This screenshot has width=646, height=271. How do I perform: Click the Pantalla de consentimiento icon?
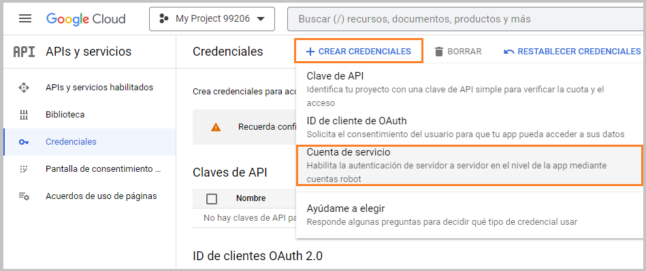(x=24, y=169)
